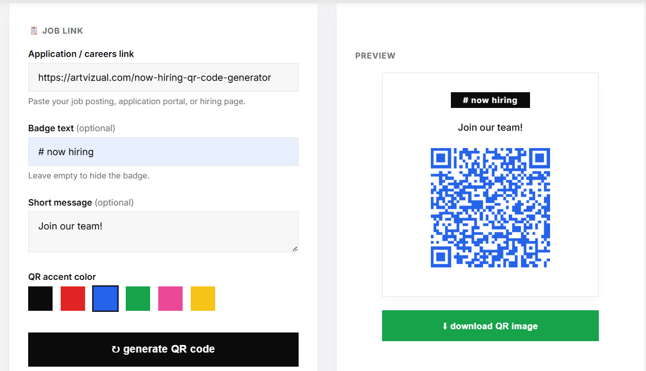Image resolution: width=646 pixels, height=371 pixels.
Task: Click the Application / careers link field
Action: point(163,78)
